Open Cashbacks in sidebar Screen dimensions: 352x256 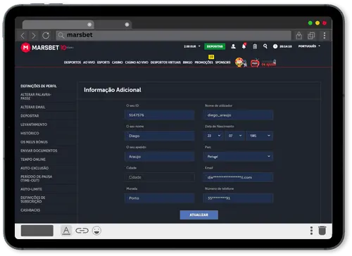point(30,210)
